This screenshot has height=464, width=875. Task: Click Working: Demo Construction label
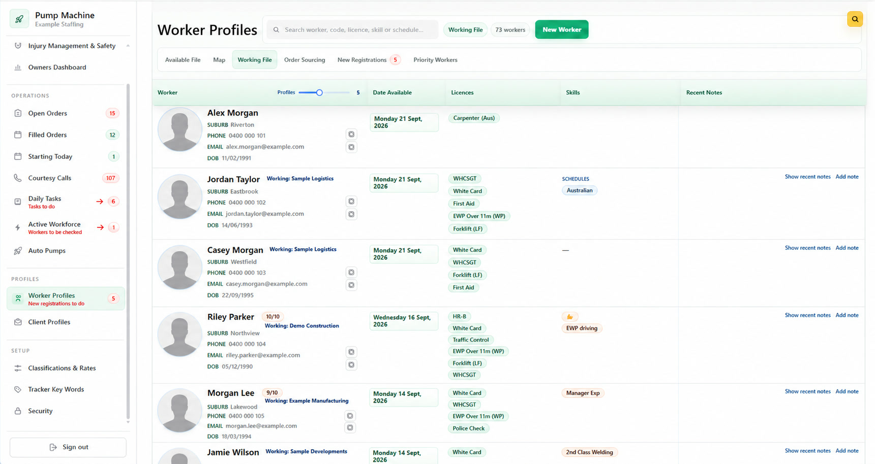tap(302, 326)
